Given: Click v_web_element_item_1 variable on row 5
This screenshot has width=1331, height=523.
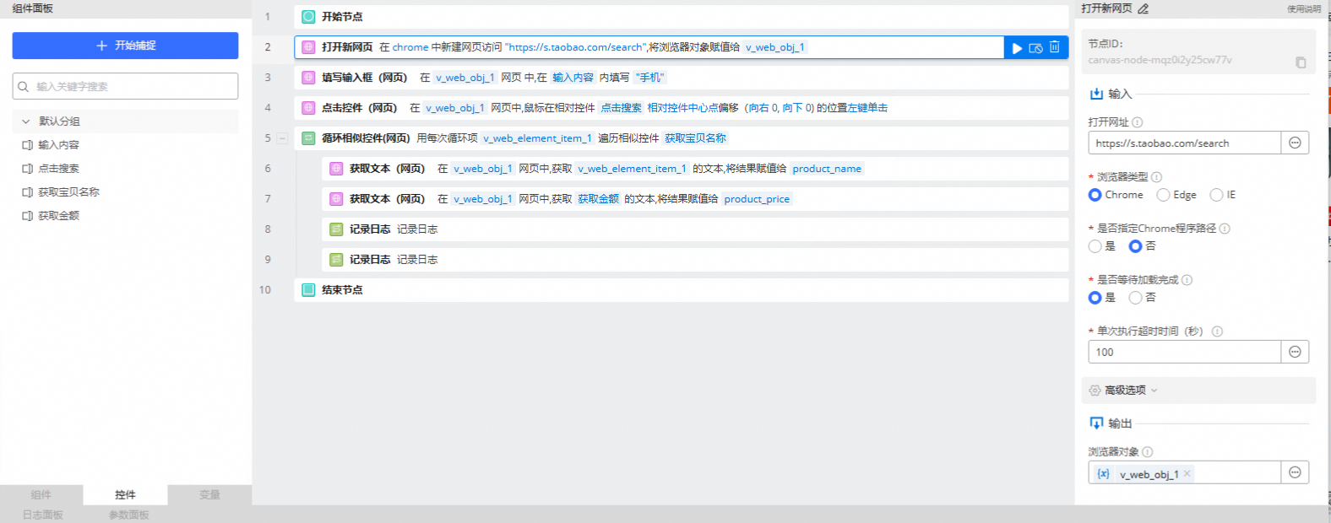Looking at the screenshot, I should tap(537, 138).
